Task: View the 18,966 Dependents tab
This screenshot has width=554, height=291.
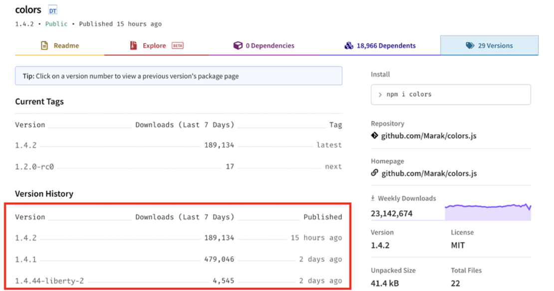Action: pyautogui.click(x=380, y=45)
